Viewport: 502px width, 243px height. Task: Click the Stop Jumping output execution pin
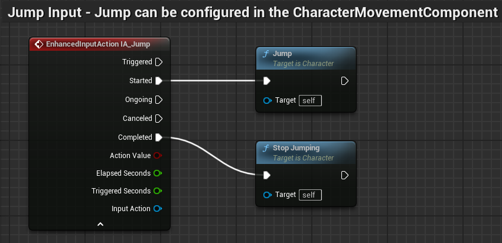point(345,175)
